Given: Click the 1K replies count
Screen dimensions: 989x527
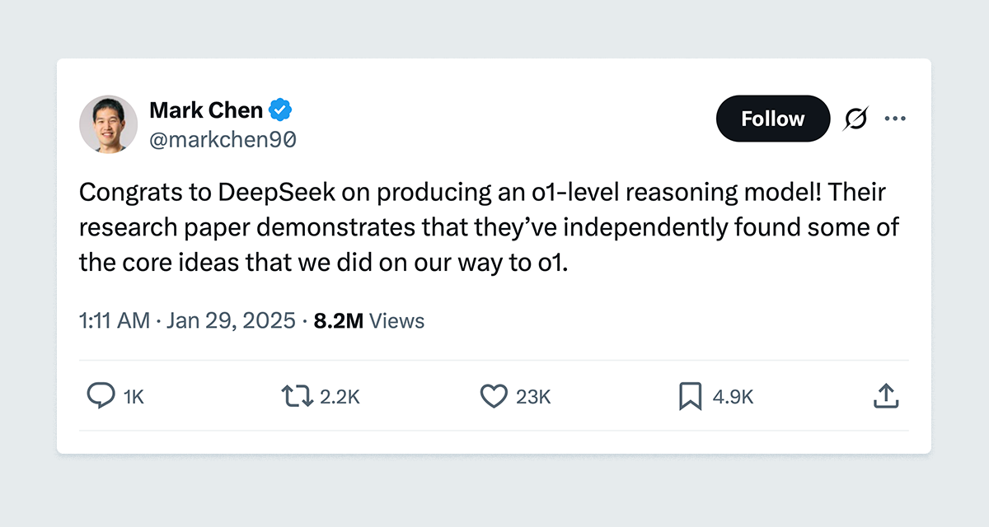Looking at the screenshot, I should pos(134,397).
